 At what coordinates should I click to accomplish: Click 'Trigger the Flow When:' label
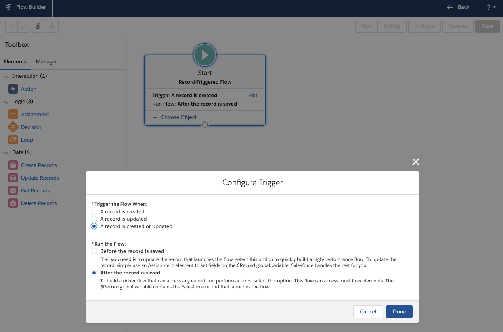120,204
